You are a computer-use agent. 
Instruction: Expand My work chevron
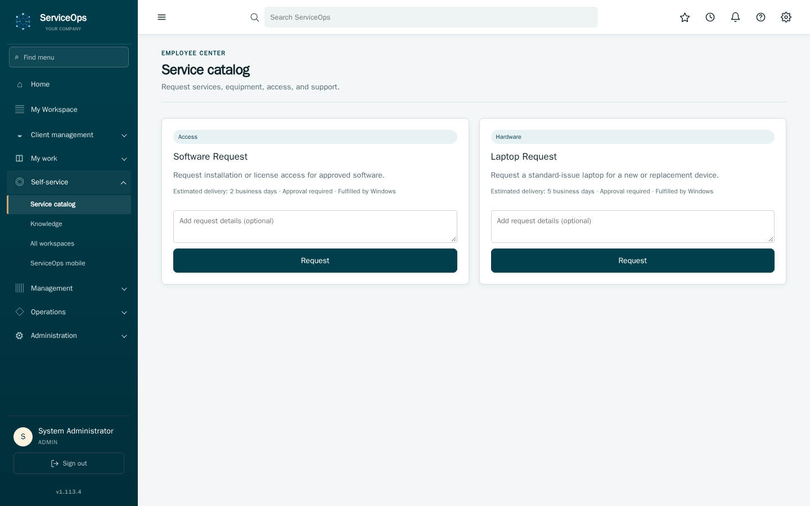pyautogui.click(x=124, y=159)
